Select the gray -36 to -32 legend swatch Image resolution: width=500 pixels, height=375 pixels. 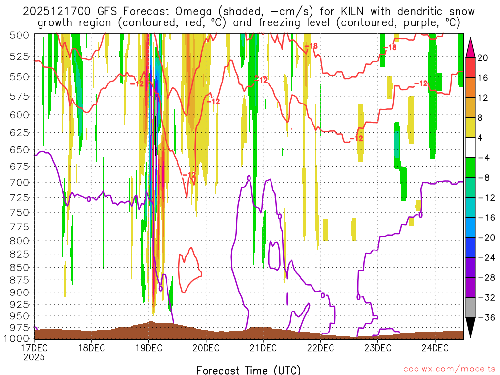point(470,308)
